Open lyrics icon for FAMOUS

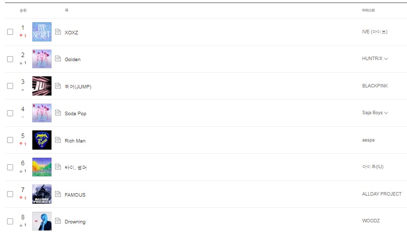(x=58, y=194)
